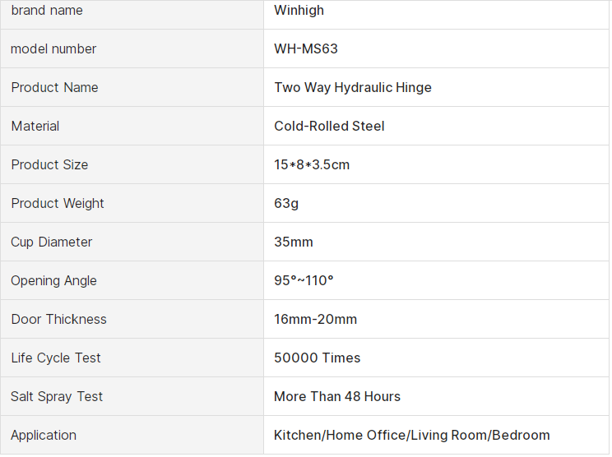
Task: Click the 16mm-20mm door thickness value
Action: (315, 320)
